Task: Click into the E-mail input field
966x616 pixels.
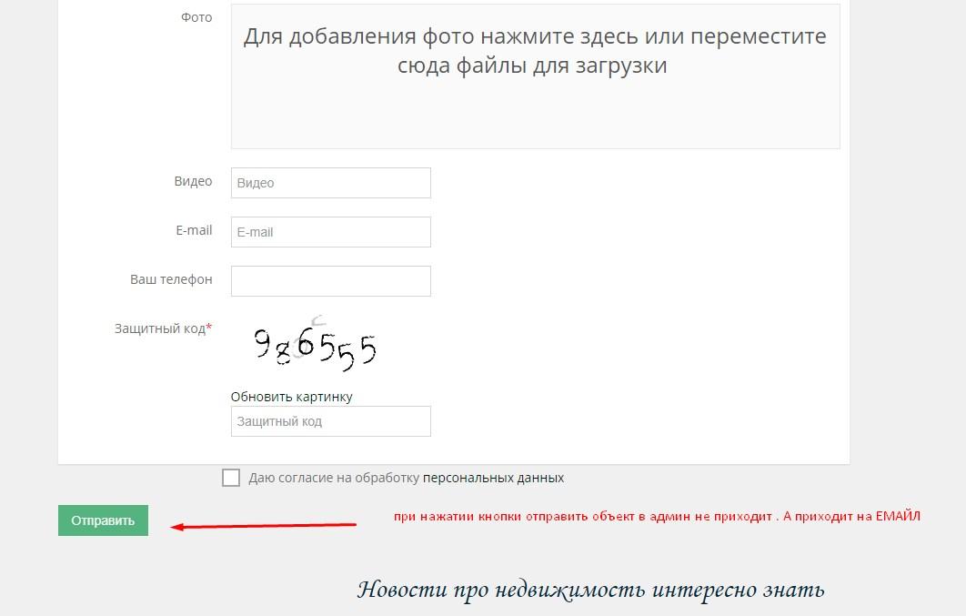Action: 331,232
